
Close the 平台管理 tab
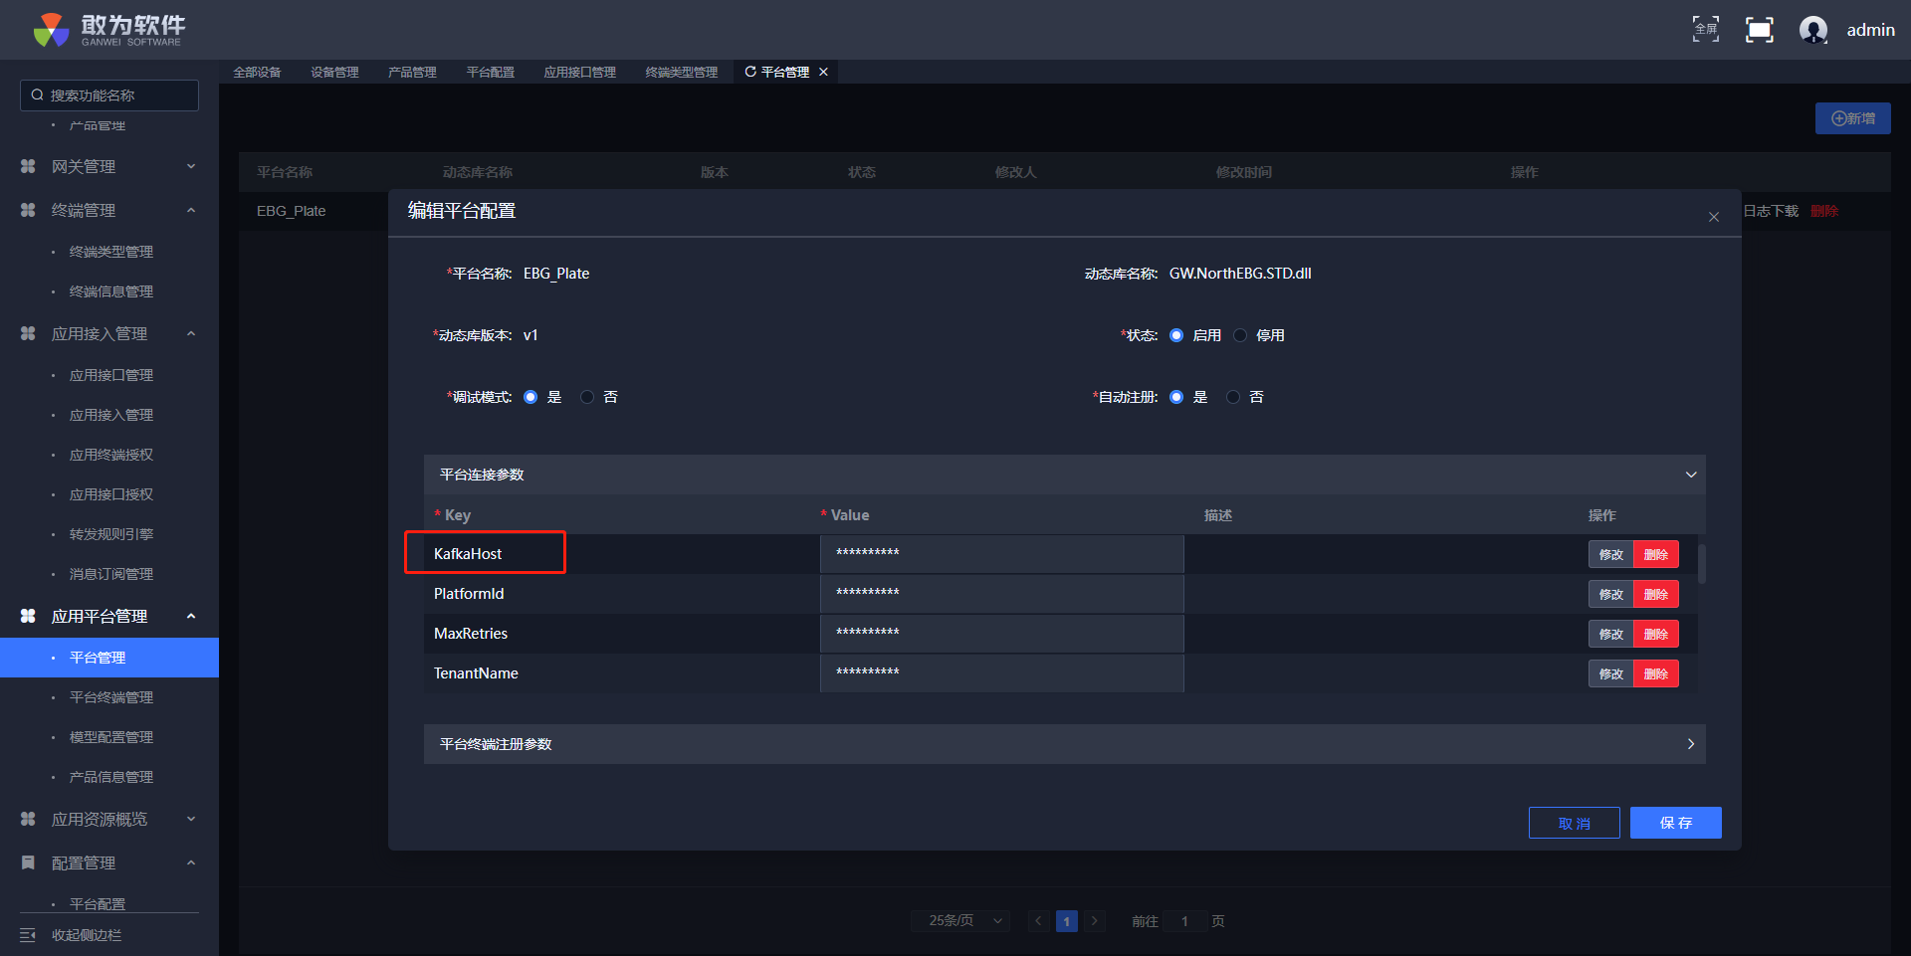(x=823, y=72)
